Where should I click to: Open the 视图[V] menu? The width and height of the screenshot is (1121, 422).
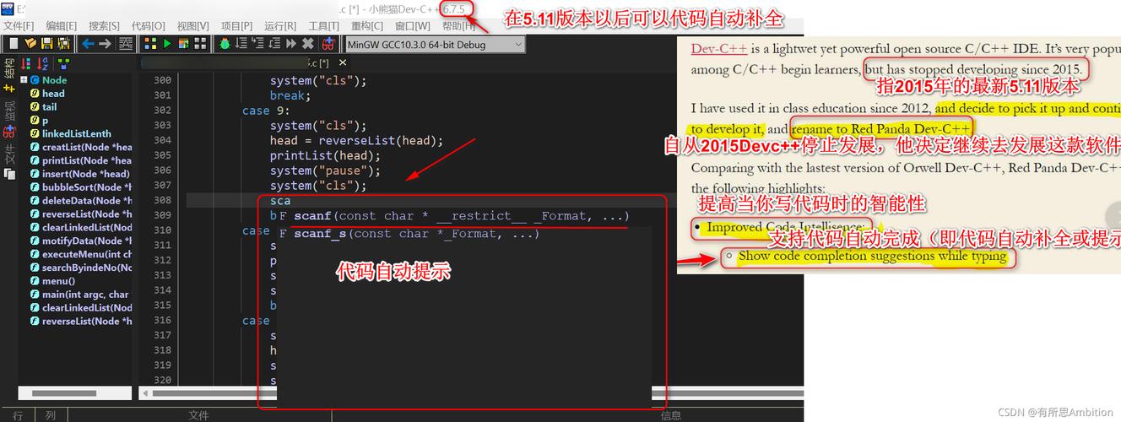point(193,26)
